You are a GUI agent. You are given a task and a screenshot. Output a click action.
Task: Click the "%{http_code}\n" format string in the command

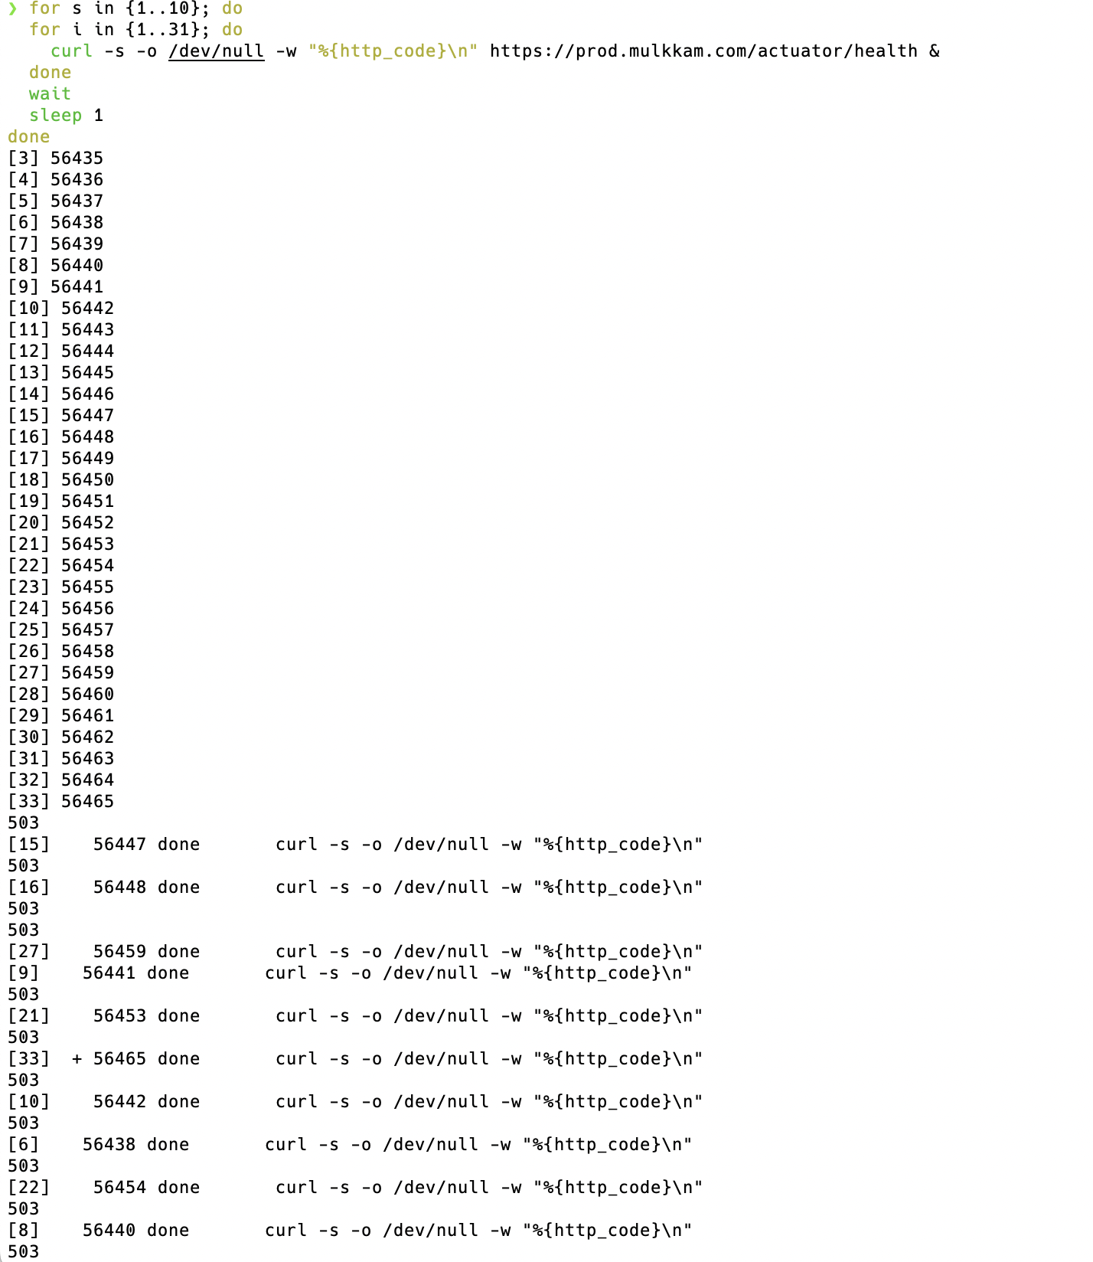[393, 51]
